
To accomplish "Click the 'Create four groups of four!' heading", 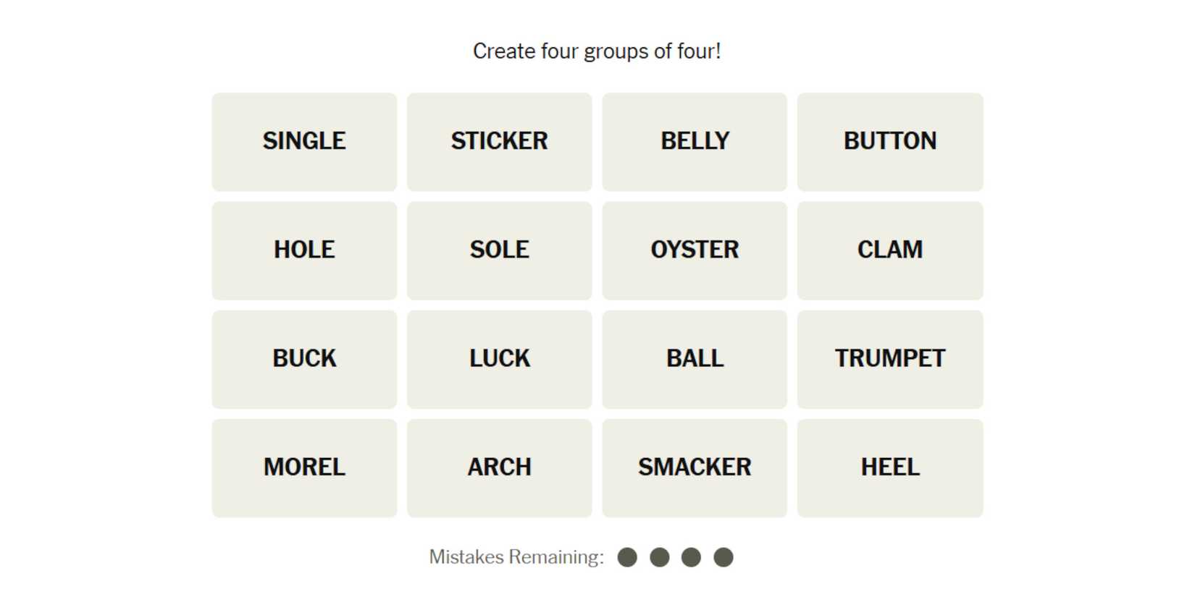I will [597, 51].
